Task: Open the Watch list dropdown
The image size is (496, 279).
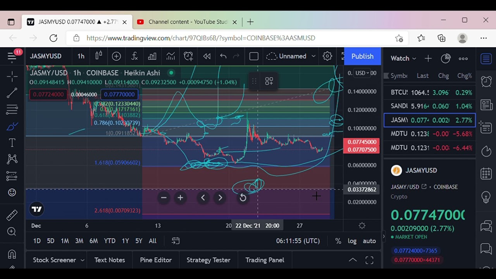Action: [x=403, y=59]
